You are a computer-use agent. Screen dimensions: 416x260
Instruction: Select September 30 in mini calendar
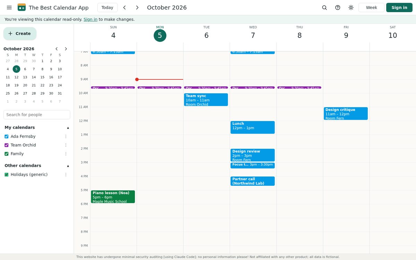tap(34, 61)
